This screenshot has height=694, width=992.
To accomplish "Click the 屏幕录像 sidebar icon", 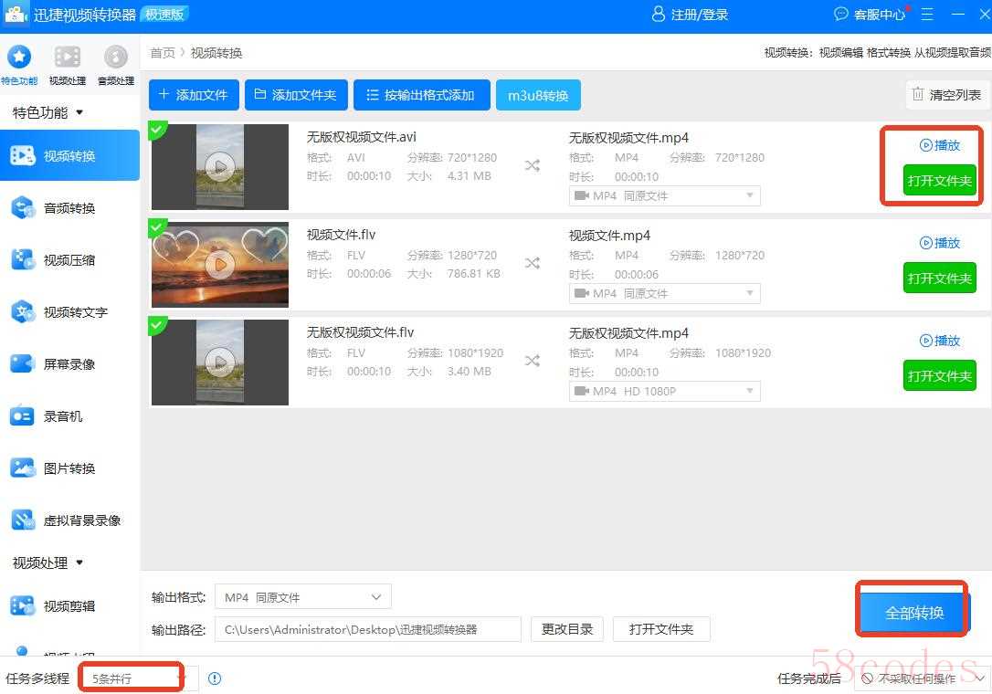I will point(23,363).
